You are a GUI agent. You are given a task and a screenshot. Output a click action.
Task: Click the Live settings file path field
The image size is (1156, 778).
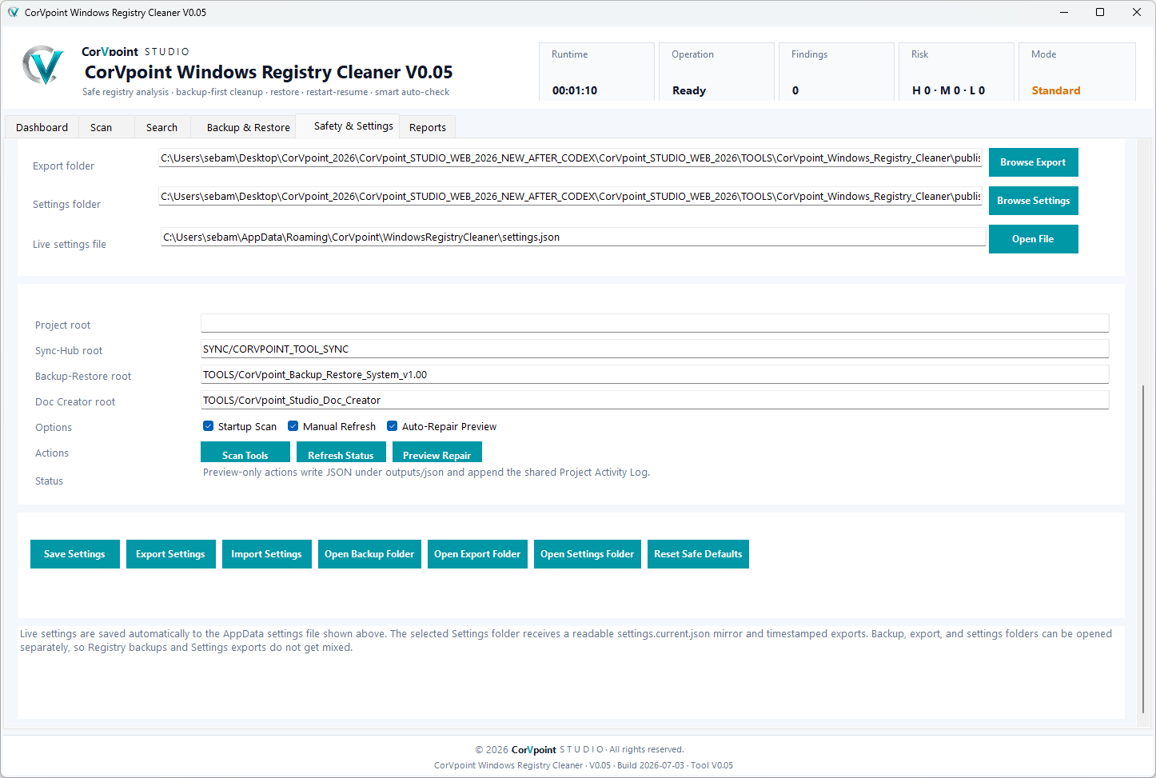[573, 237]
